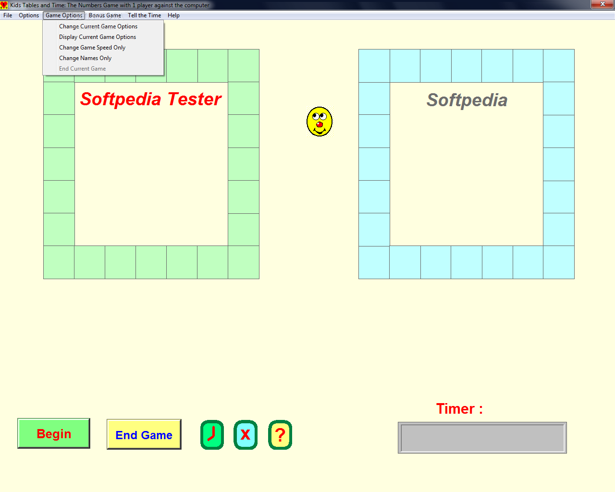The width and height of the screenshot is (615, 492).
Task: Open the File menu
Action: click(x=8, y=15)
